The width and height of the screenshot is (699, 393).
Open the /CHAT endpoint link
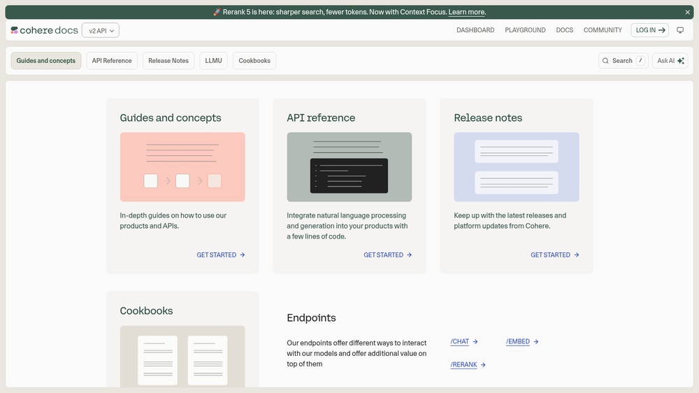464,342
